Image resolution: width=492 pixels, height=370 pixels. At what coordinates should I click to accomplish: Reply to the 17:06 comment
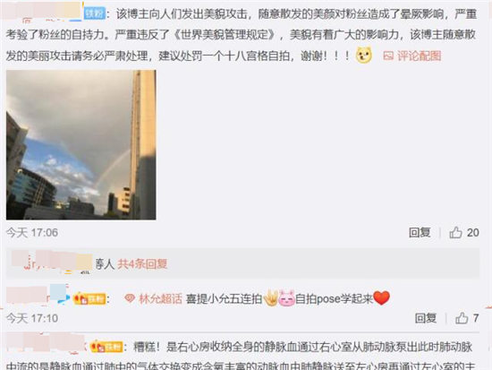(x=420, y=233)
